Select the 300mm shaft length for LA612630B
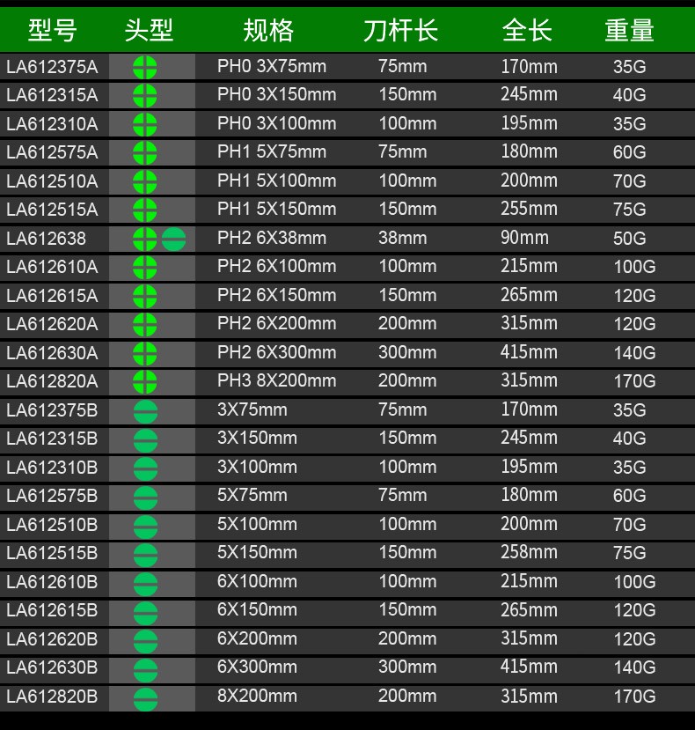The width and height of the screenshot is (695, 730). (x=407, y=667)
